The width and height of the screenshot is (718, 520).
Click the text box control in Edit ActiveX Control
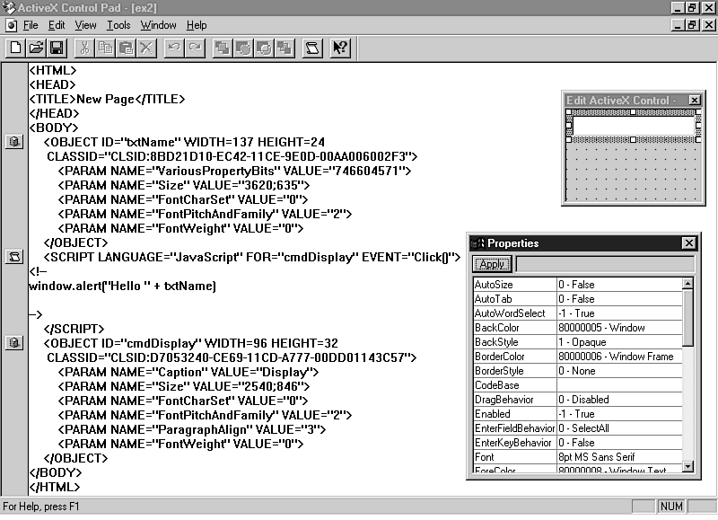634,126
